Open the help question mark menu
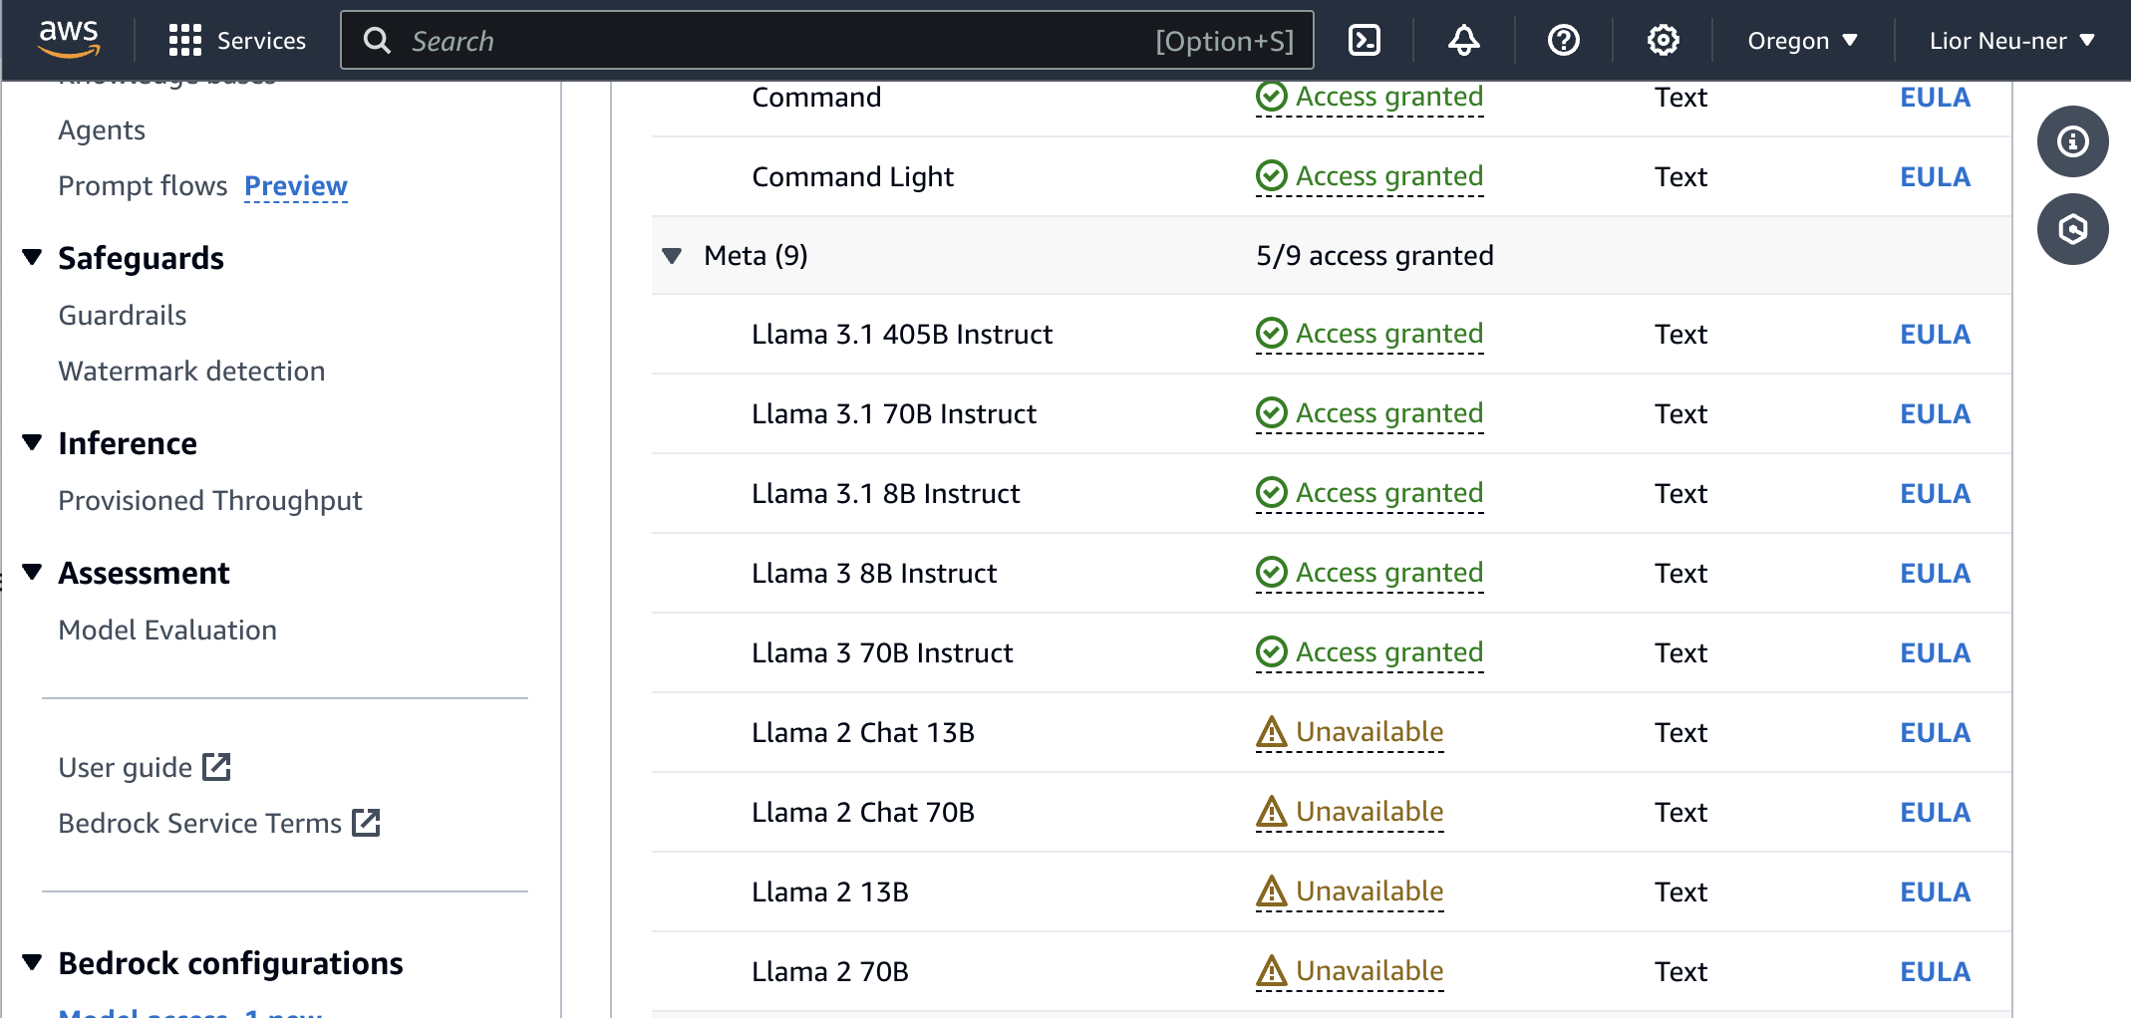The width and height of the screenshot is (2131, 1018). click(x=1563, y=41)
